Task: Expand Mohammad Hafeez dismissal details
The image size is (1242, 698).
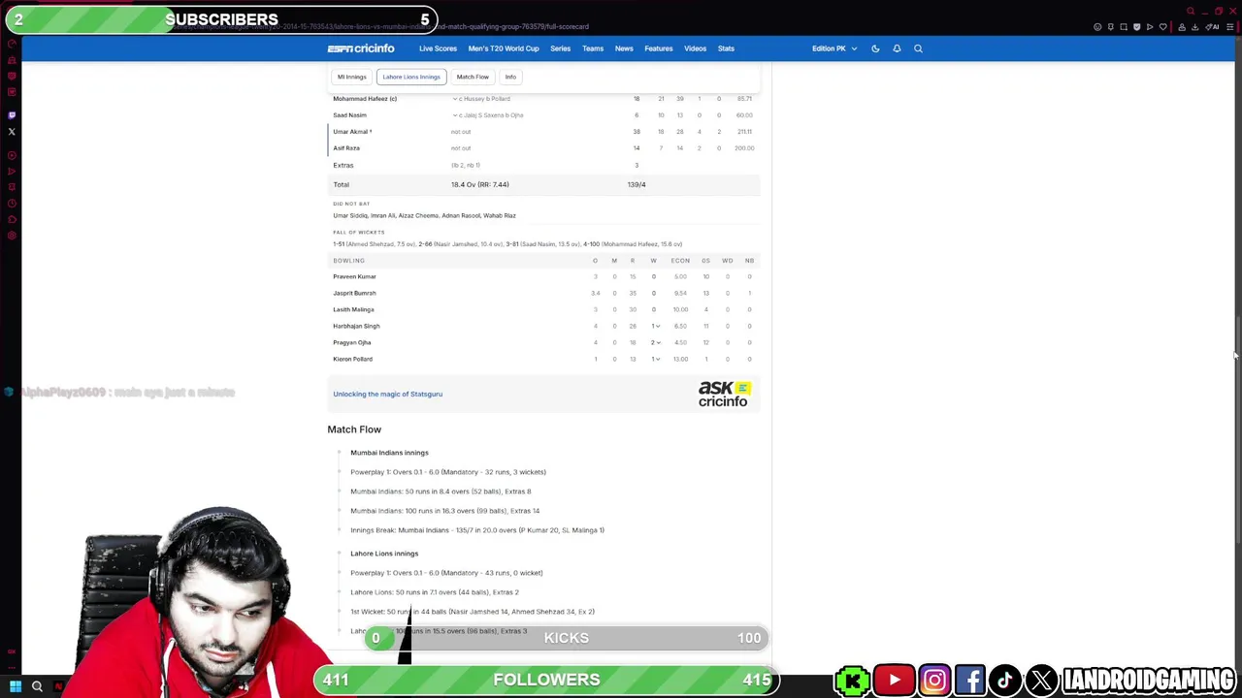Action: click(454, 99)
